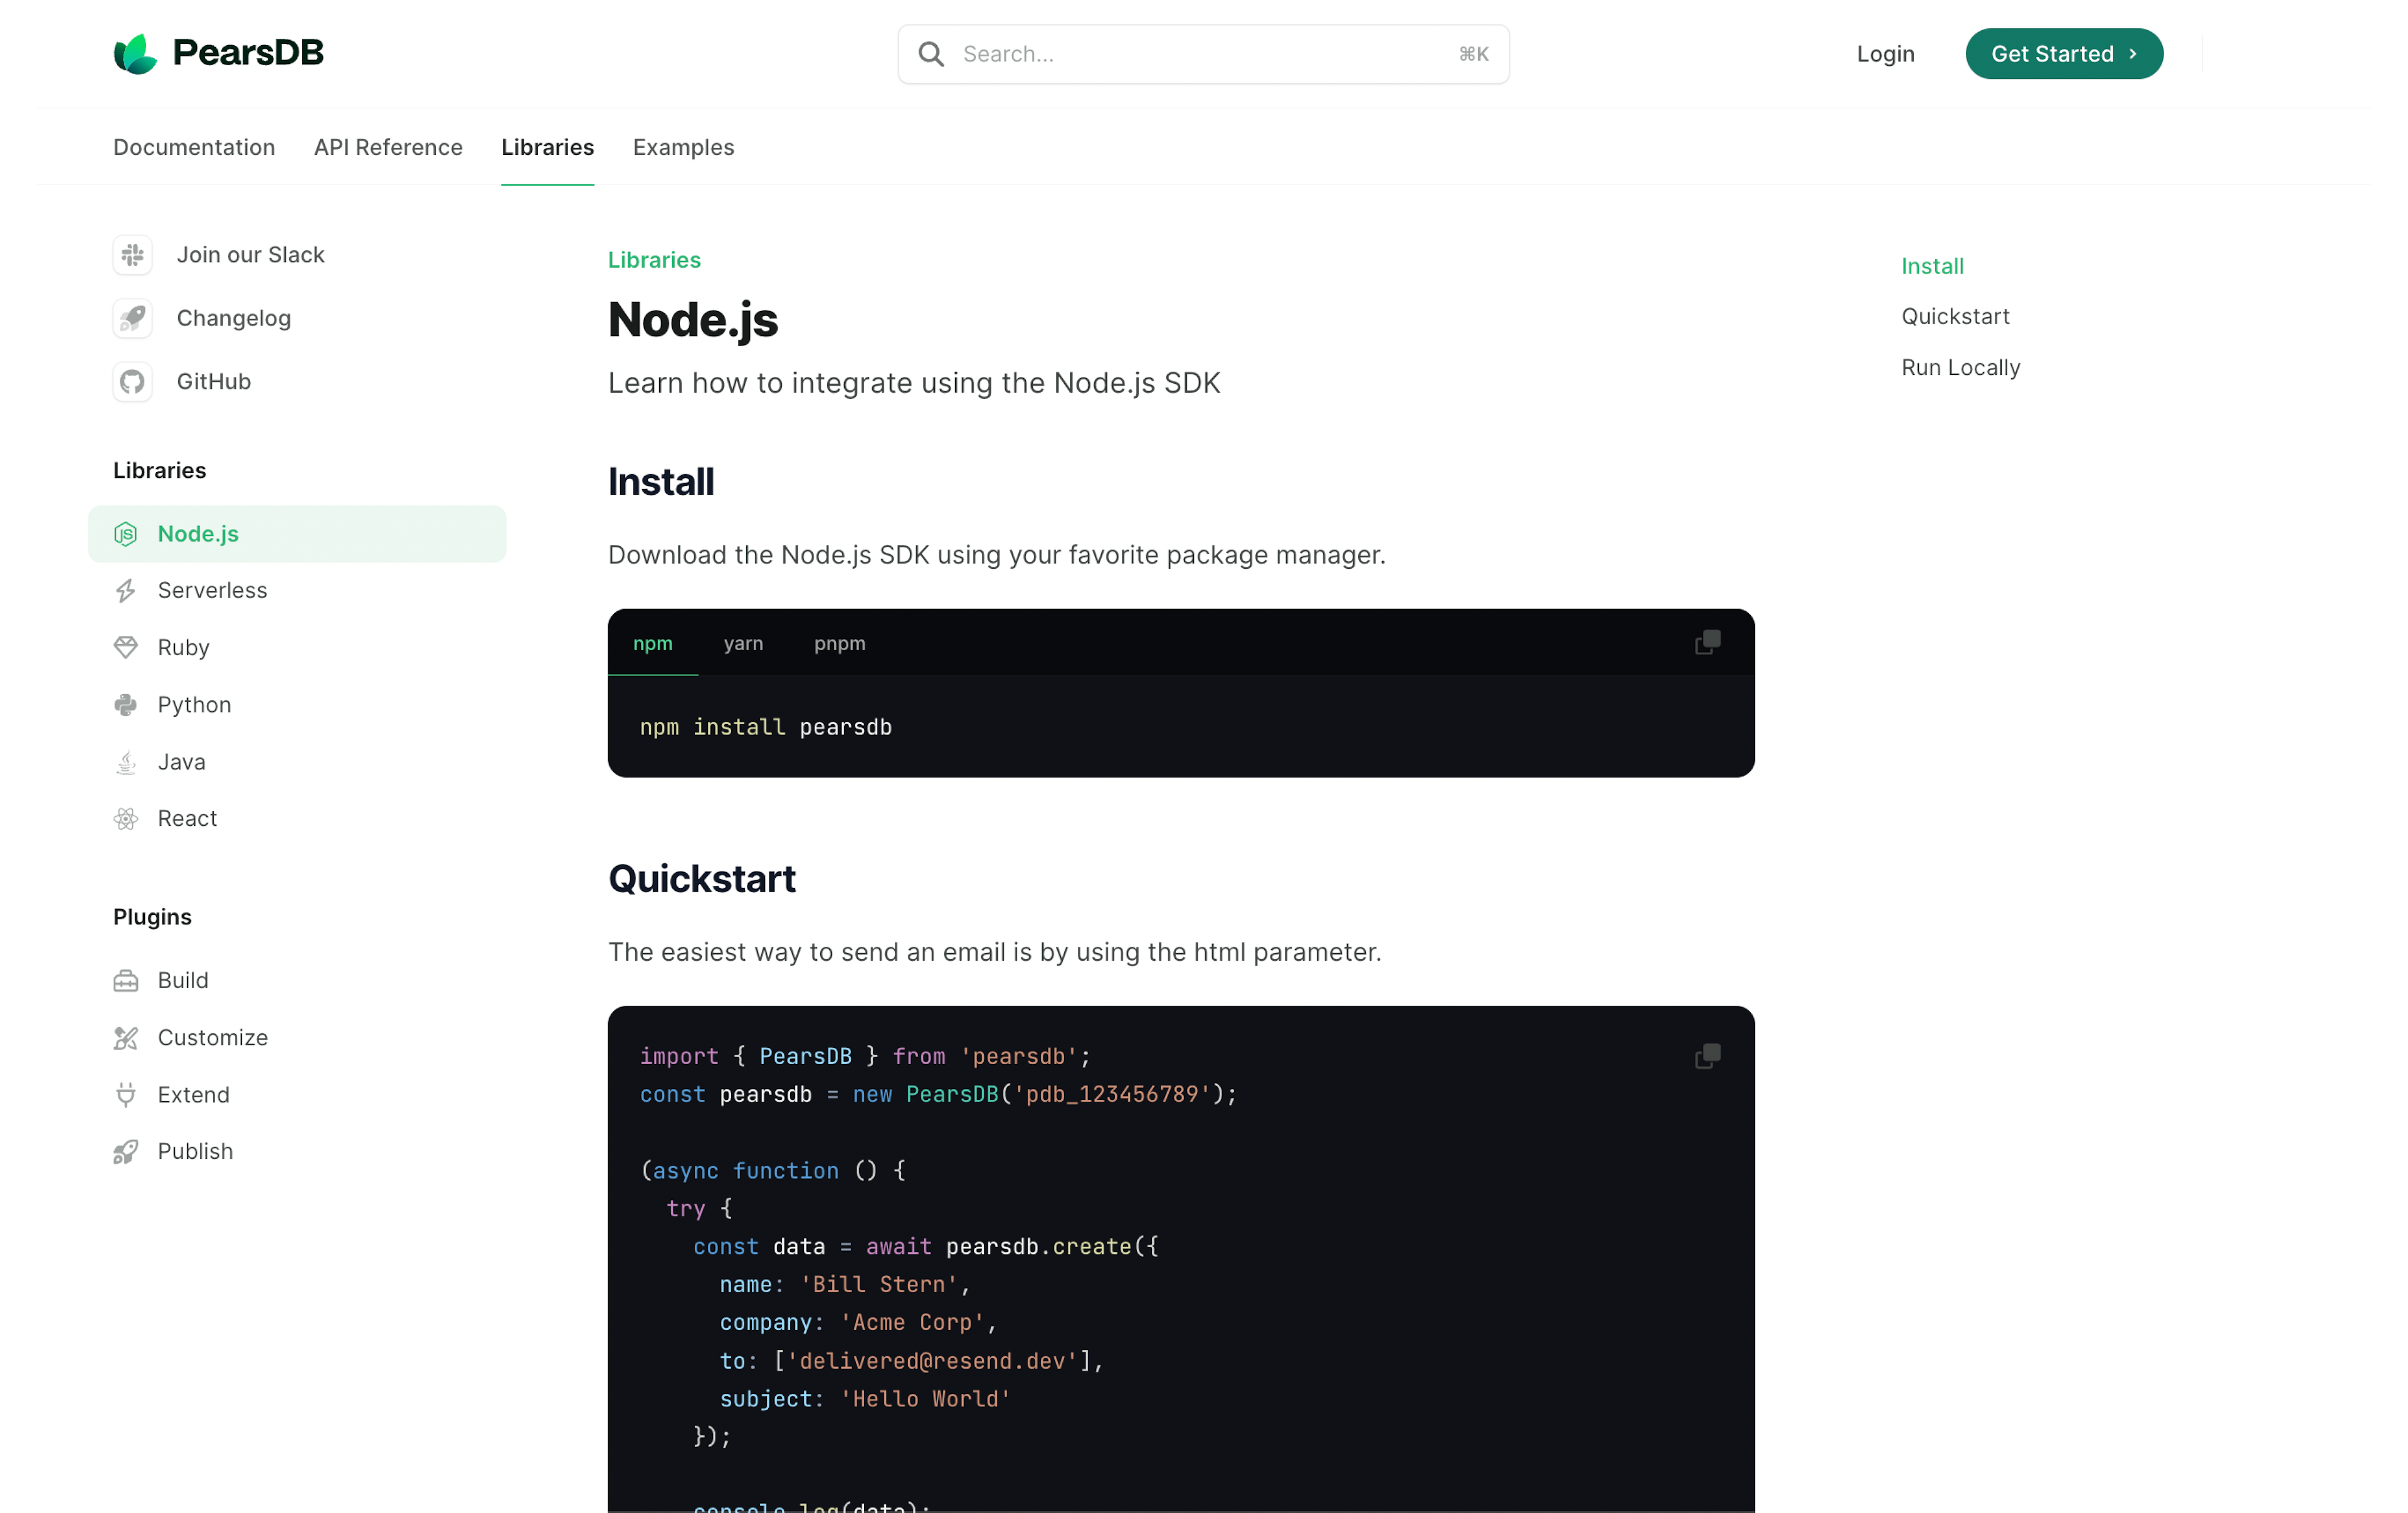Click the Quickstart anchor link in right sidebar
The width and height of the screenshot is (2408, 1513).
click(x=1955, y=315)
